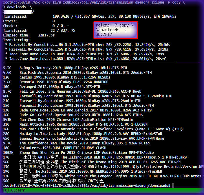Click the Errors: 0 line
204x195 pixels.
coord(29,21)
